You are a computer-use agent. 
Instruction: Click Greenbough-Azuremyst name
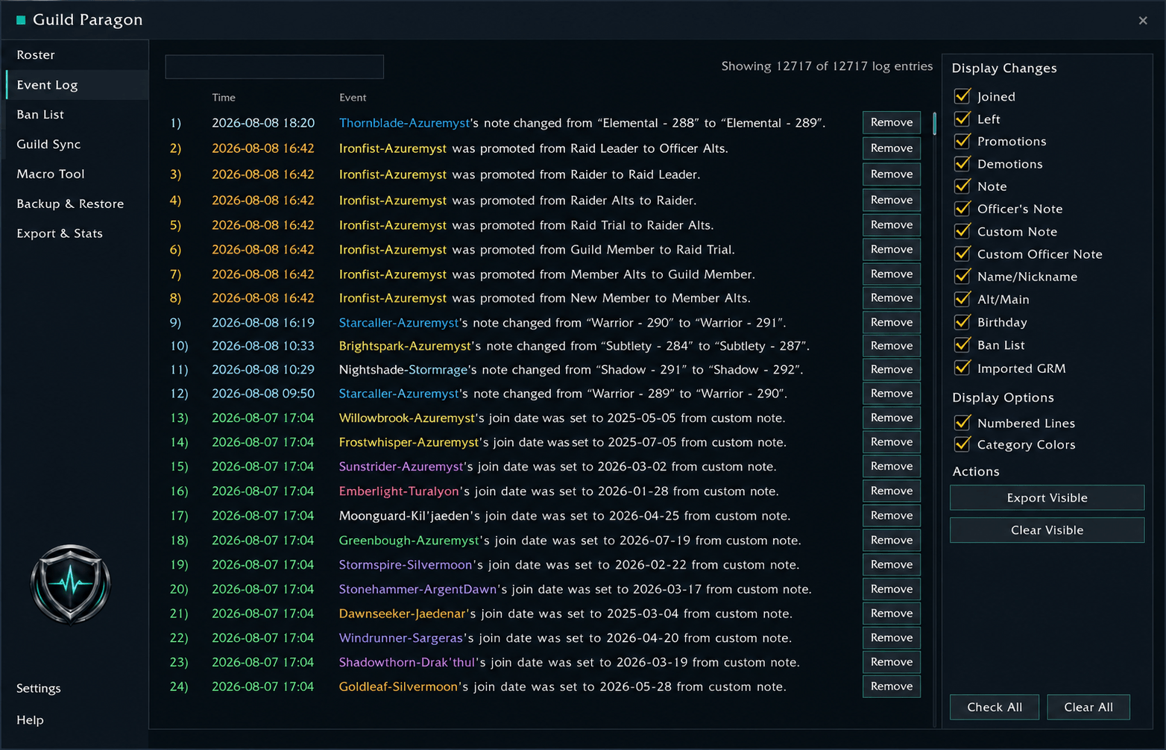point(409,541)
